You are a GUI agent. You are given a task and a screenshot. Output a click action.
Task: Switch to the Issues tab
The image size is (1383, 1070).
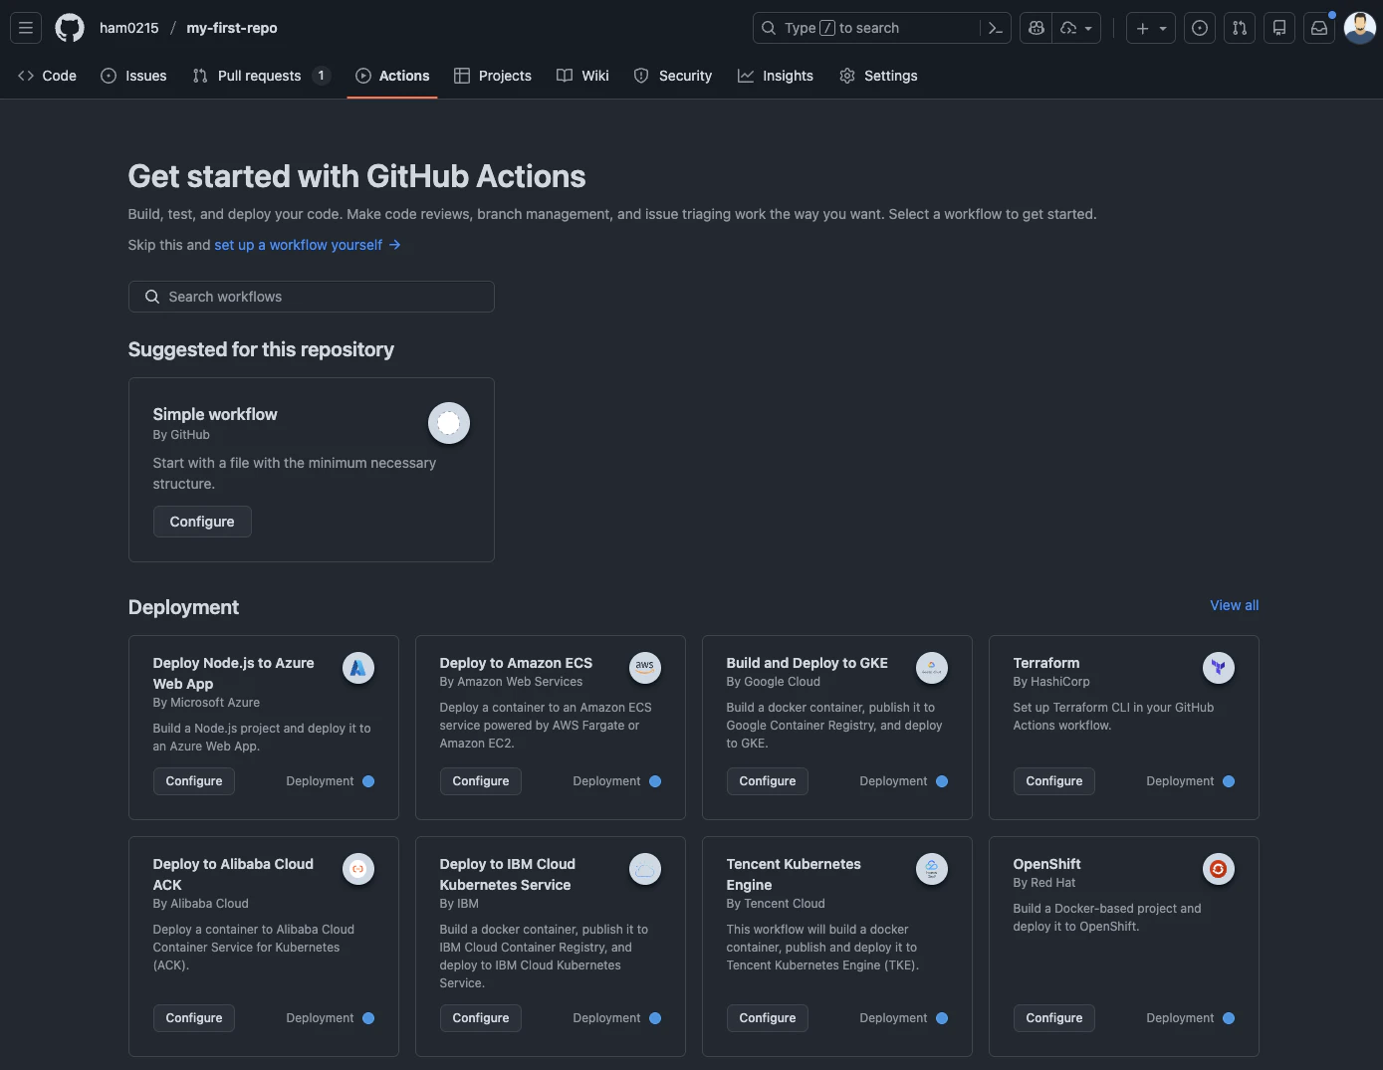[x=133, y=76]
